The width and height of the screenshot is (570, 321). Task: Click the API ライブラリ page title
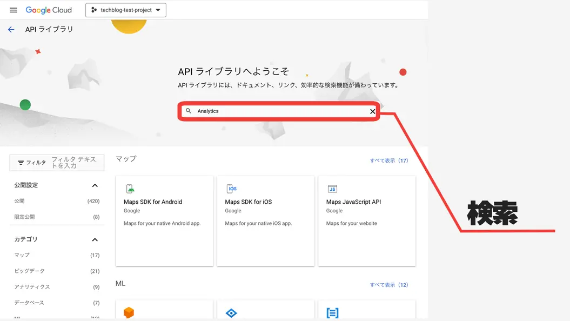pos(49,29)
